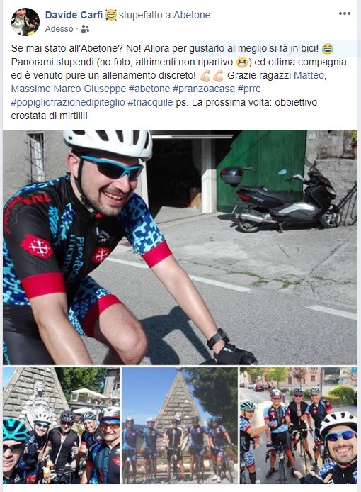Viewport: 361px width, 492px height.
Task: Open the post options three-dots menu
Action: click(x=345, y=13)
